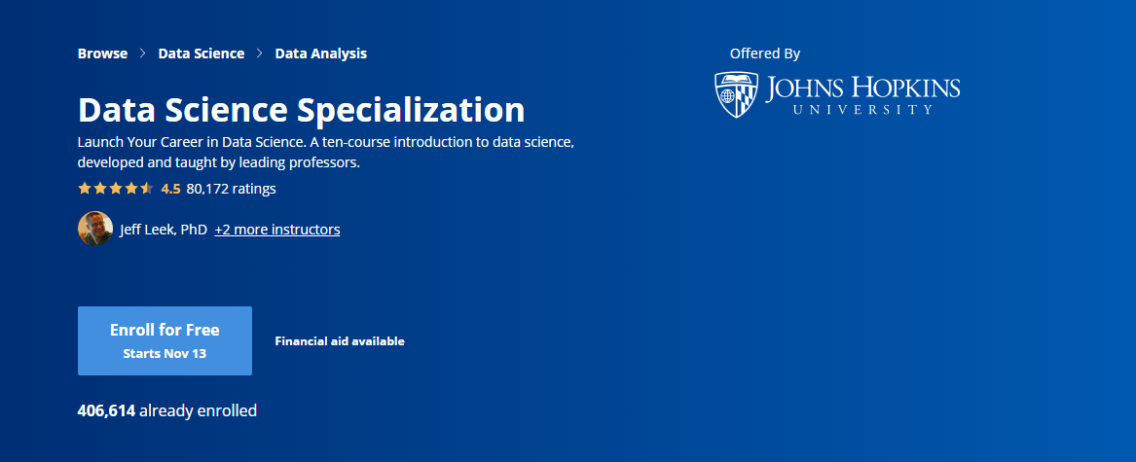Screen dimensions: 1136x462
Task: Click the Launch Your Career description text
Action: 326,152
